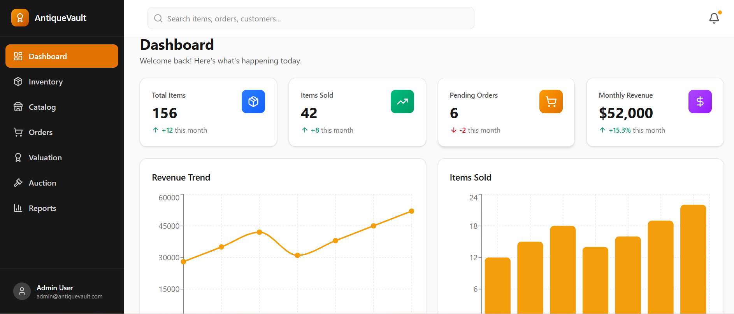Click the green trending-up icon on Items Sold card
The width and height of the screenshot is (734, 314).
(402, 102)
